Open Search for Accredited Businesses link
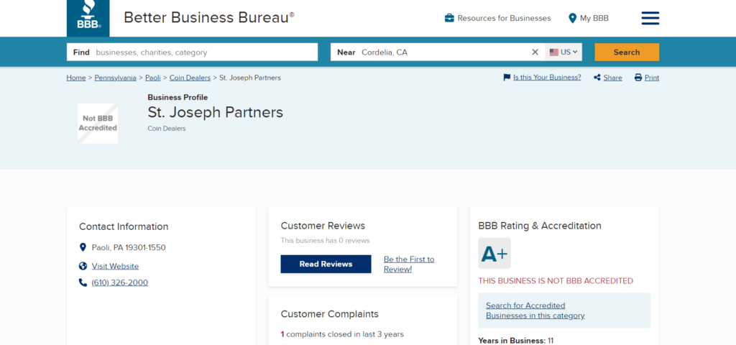The width and height of the screenshot is (736, 345). pyautogui.click(x=535, y=310)
